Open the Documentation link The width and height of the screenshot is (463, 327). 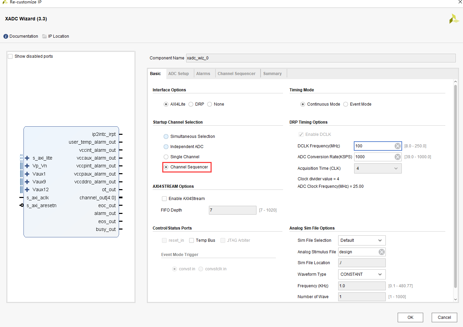click(x=24, y=36)
